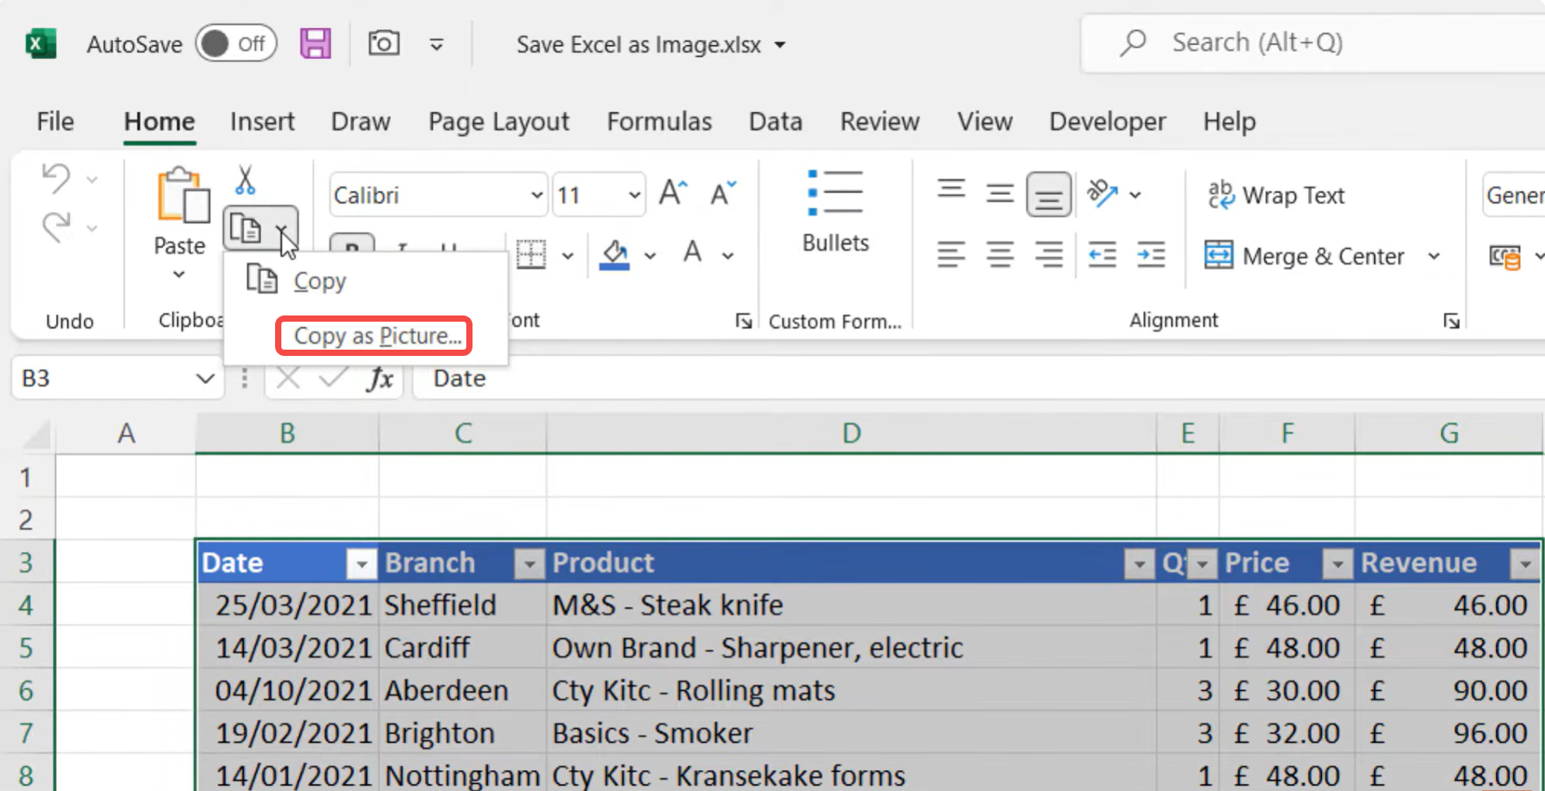
Task: Open the font size 11 dropdown
Action: coord(635,194)
